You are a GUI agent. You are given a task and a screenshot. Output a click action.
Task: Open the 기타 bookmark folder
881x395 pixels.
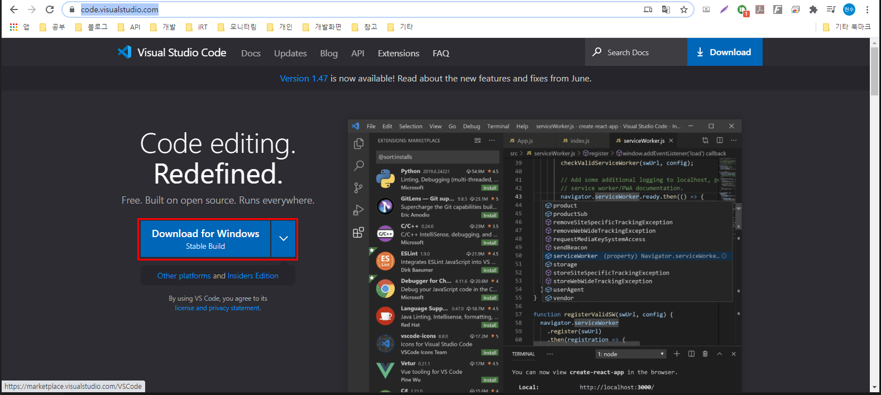(x=400, y=27)
